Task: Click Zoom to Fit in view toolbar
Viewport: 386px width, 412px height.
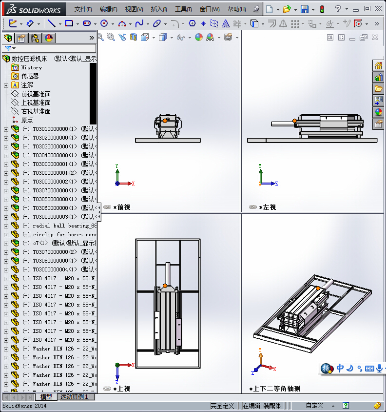Action: click(x=101, y=37)
